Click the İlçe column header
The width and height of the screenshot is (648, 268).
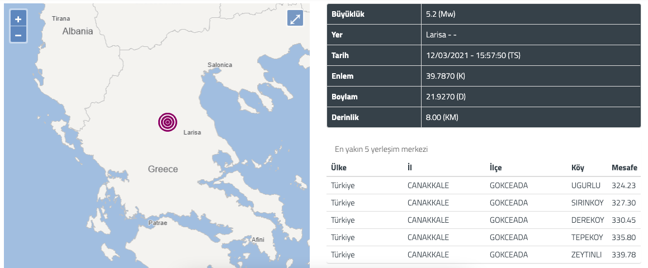pos(495,167)
